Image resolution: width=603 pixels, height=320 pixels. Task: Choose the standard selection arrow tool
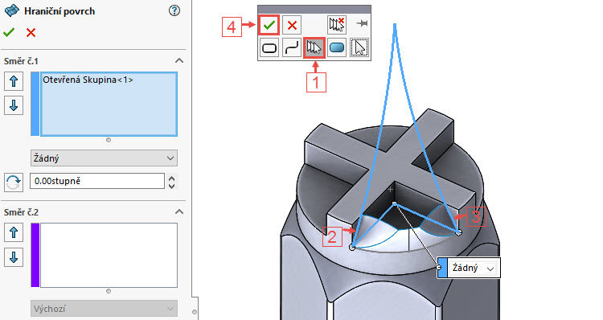coord(359,48)
